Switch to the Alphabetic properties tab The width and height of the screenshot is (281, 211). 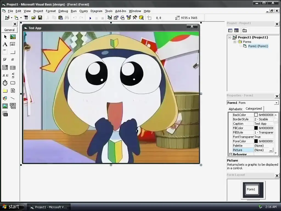235,109
